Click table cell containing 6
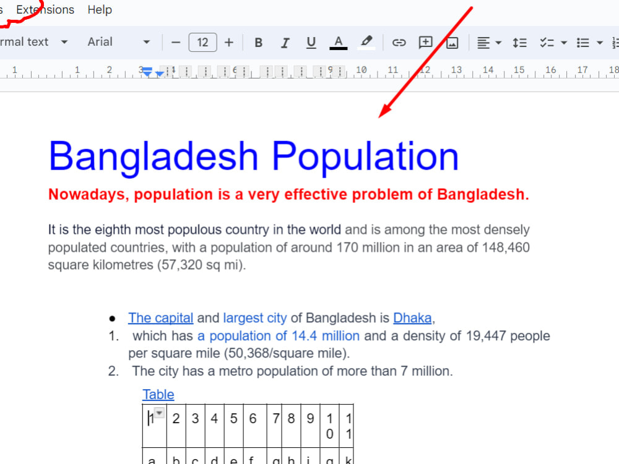Viewport: 619px width, 464px height. coord(254,426)
